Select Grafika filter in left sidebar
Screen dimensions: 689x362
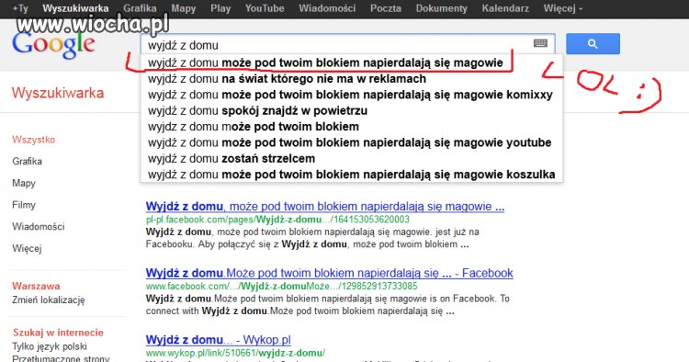28,161
